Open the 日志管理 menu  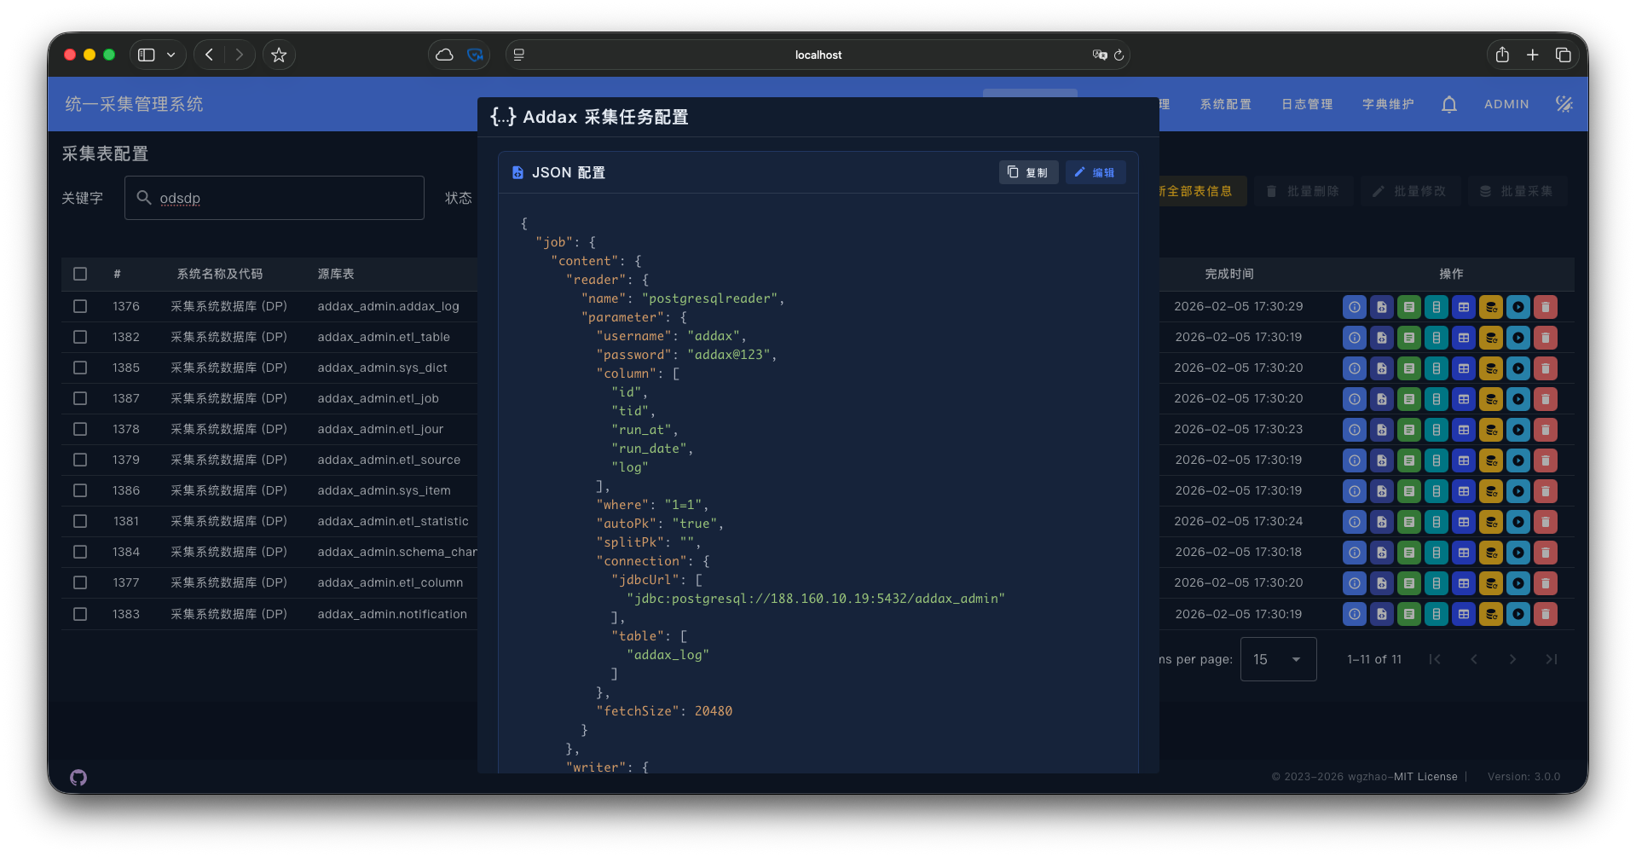pos(1306,104)
